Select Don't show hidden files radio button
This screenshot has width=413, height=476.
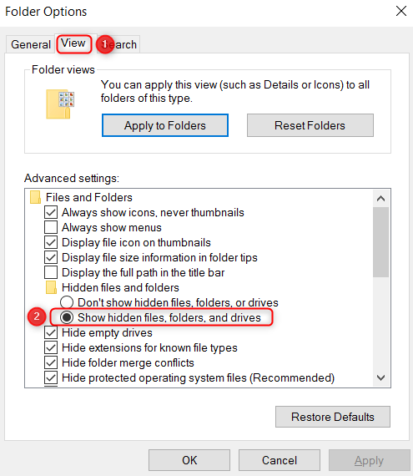[67, 302]
